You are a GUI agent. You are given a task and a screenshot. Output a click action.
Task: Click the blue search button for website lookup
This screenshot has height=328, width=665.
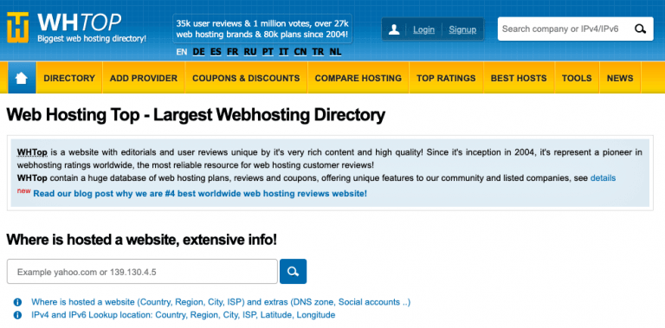pyautogui.click(x=293, y=272)
